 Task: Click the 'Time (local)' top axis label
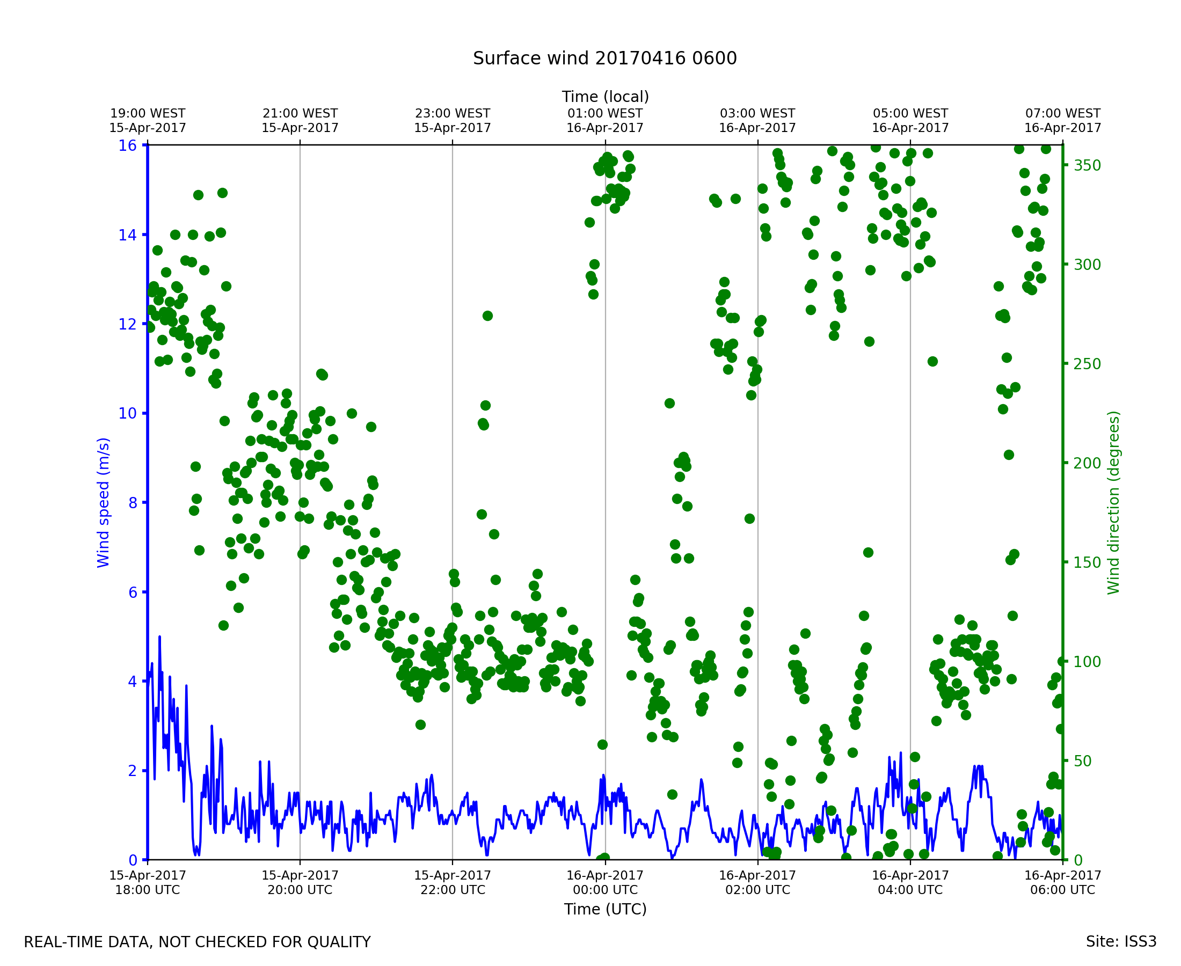point(605,97)
